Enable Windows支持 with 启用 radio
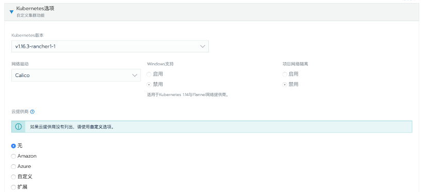This screenshot has width=428, height=192. pos(149,74)
